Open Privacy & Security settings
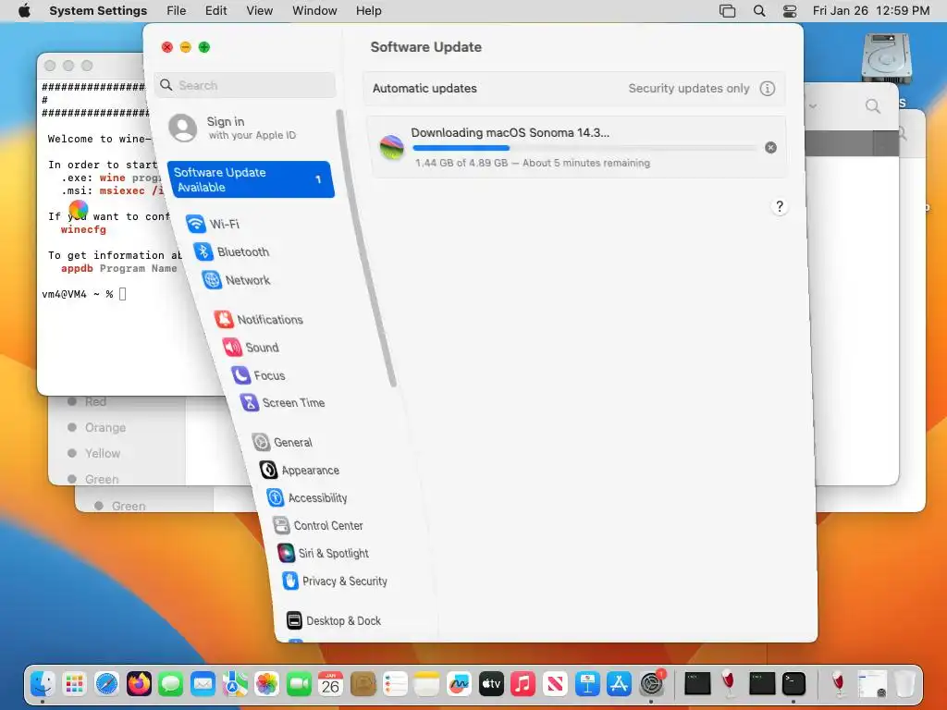This screenshot has height=710, width=947. pos(335,581)
